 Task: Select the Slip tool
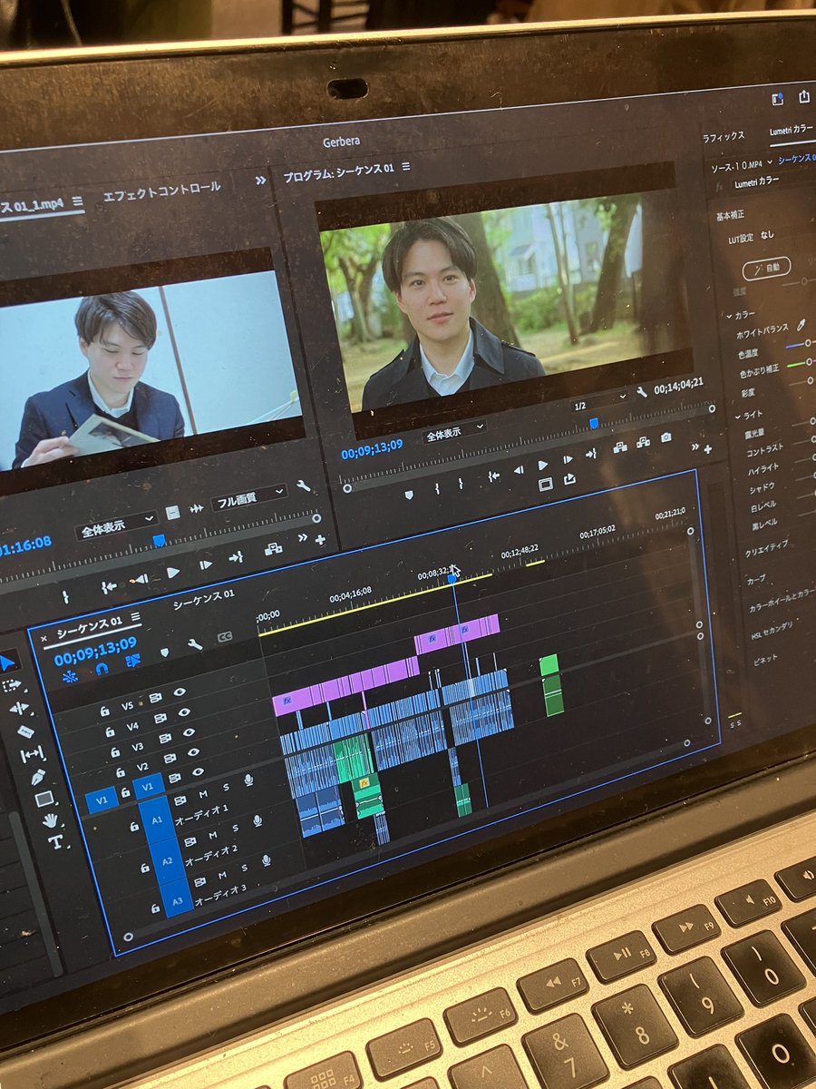pos(32,753)
